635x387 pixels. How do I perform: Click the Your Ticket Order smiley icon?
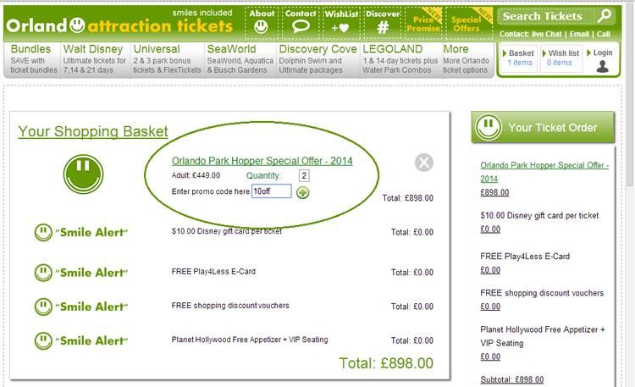coord(489,127)
